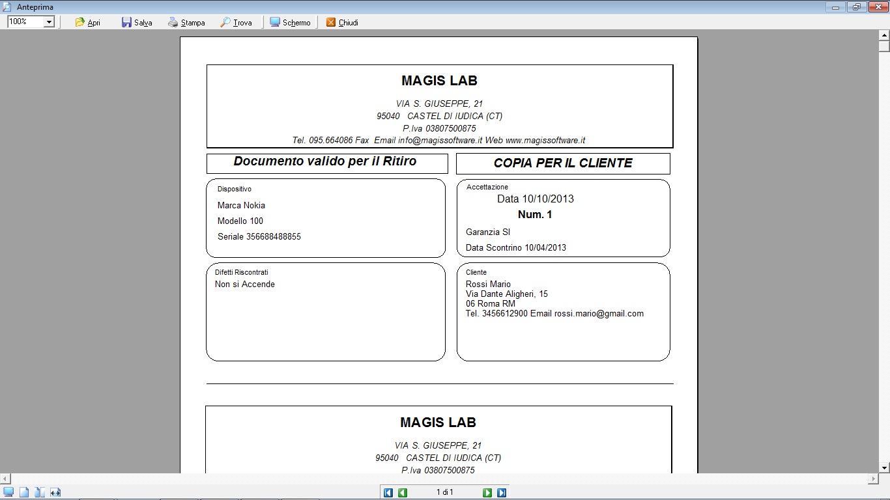Viewport: 890px width, 500px height.
Task: Click the vertical scrollbar up arrow
Action: (884, 35)
